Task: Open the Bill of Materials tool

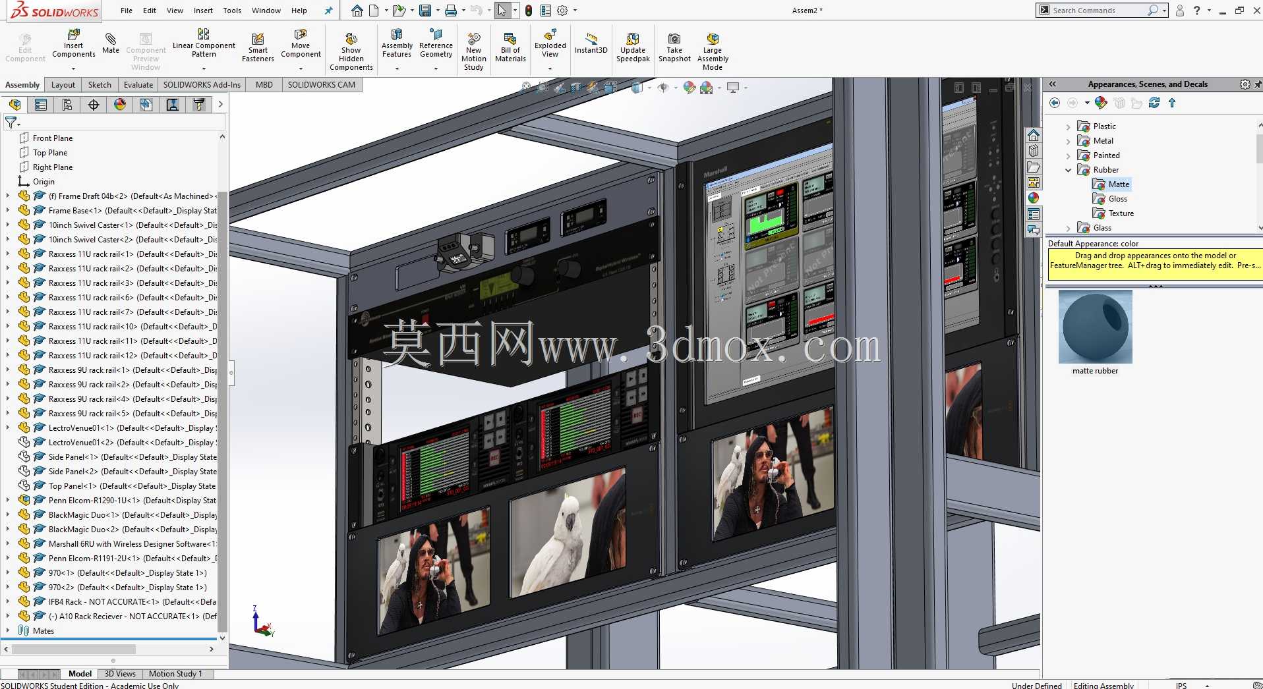Action: (510, 47)
